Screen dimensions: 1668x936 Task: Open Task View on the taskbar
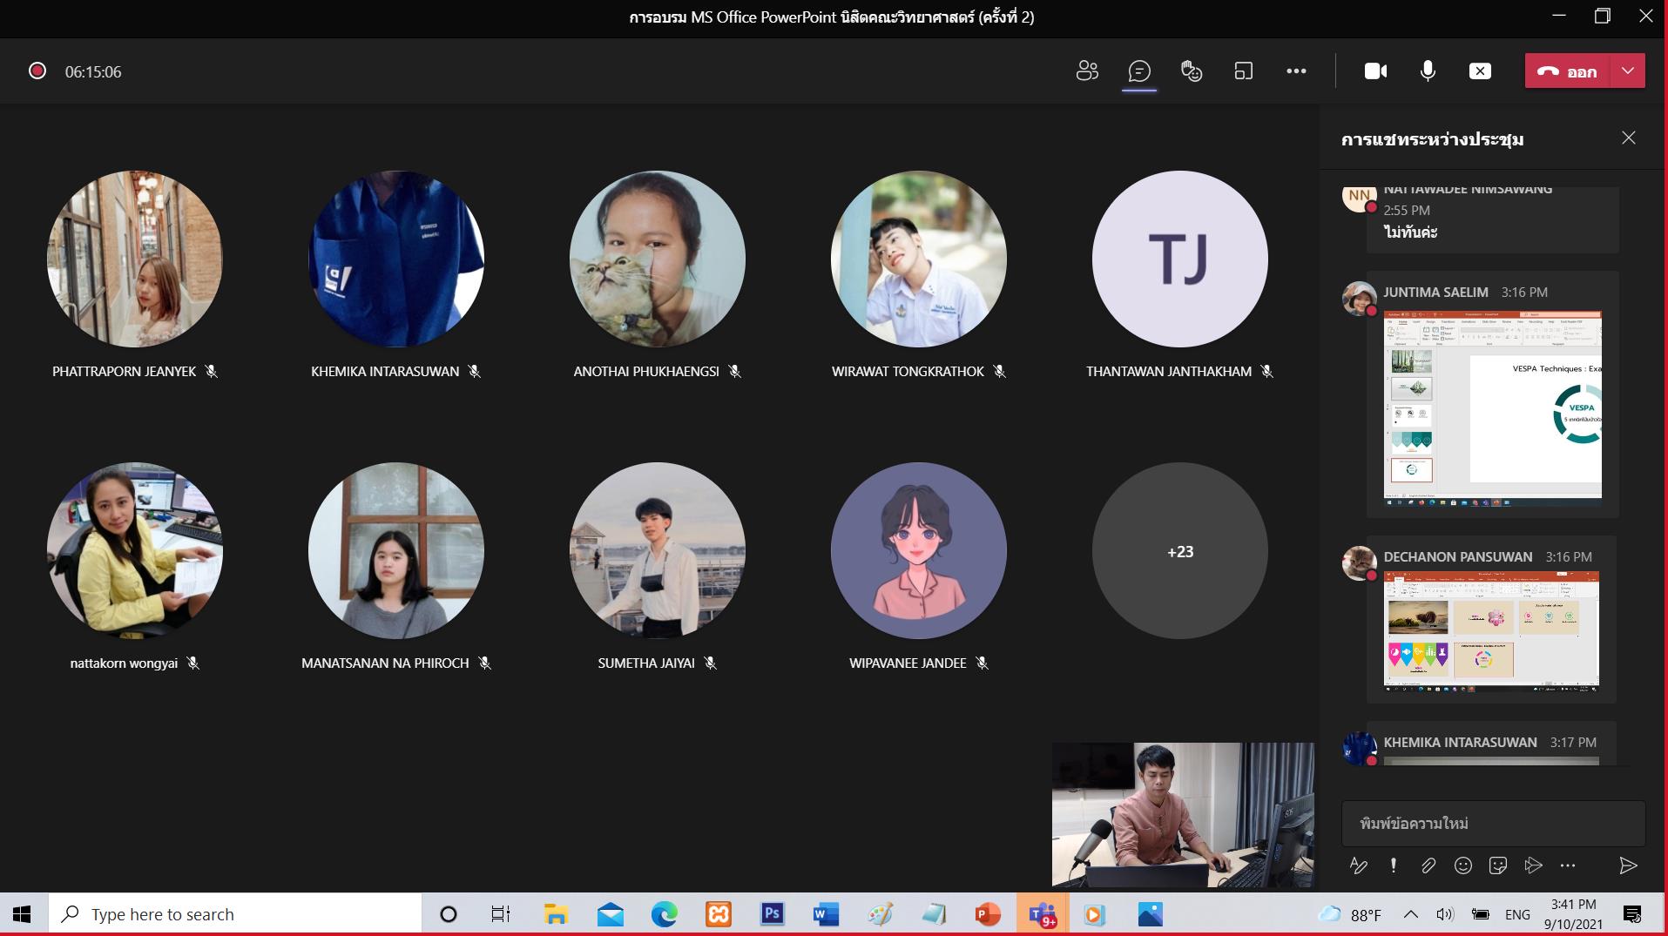tap(501, 914)
